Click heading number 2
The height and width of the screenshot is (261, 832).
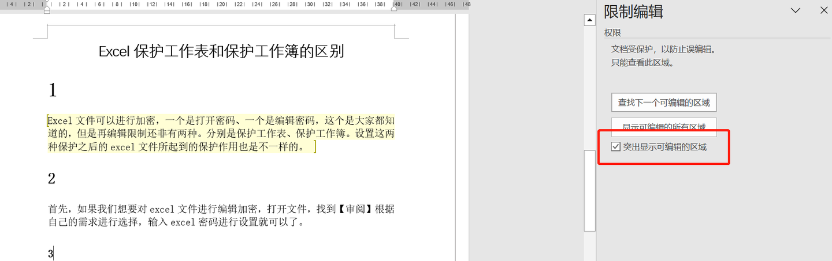pyautogui.click(x=51, y=179)
